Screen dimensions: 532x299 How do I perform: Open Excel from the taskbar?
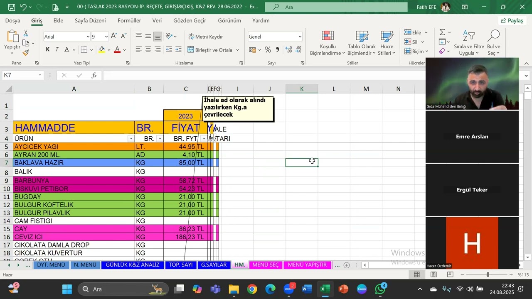pos(325,289)
